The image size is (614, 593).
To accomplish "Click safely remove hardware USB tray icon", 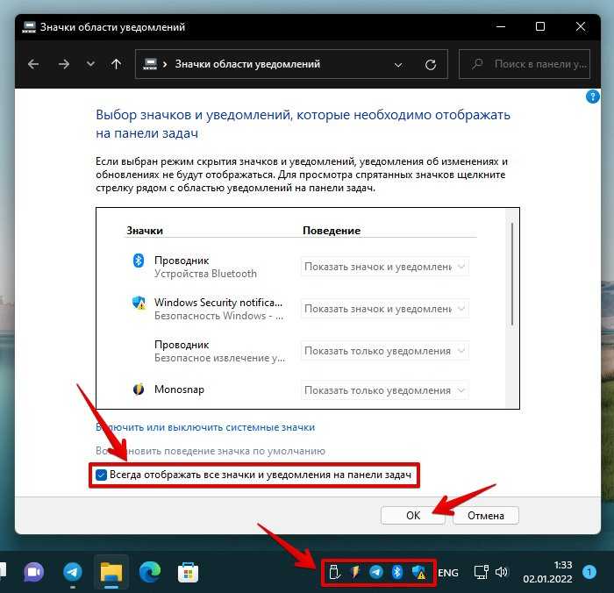I will 334,573.
